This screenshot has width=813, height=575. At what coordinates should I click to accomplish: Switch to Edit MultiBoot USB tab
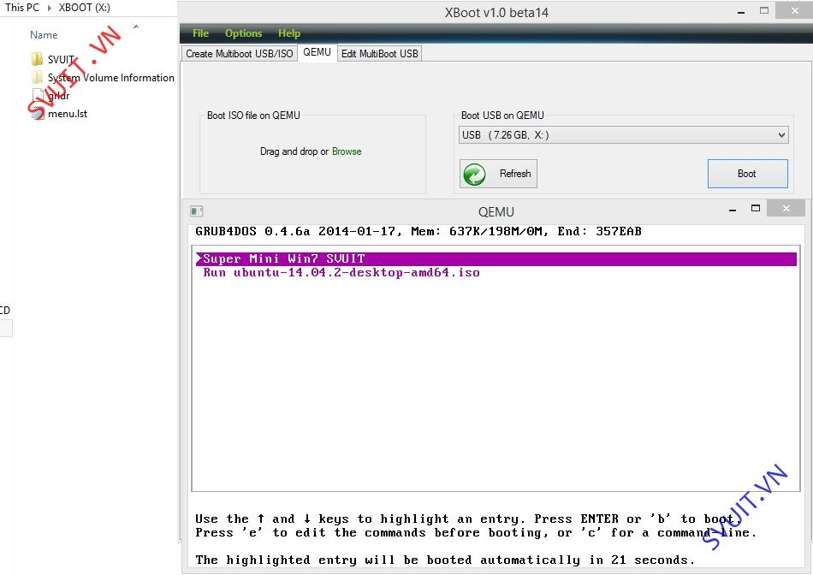tap(379, 53)
